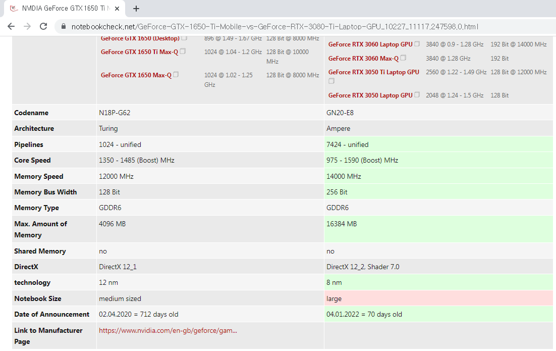Screen dimensions: 556x351
Task: Open a new browser tab
Action: [136, 9]
